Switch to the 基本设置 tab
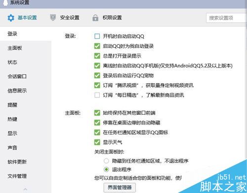The height and width of the screenshot is (193, 247). [22, 18]
